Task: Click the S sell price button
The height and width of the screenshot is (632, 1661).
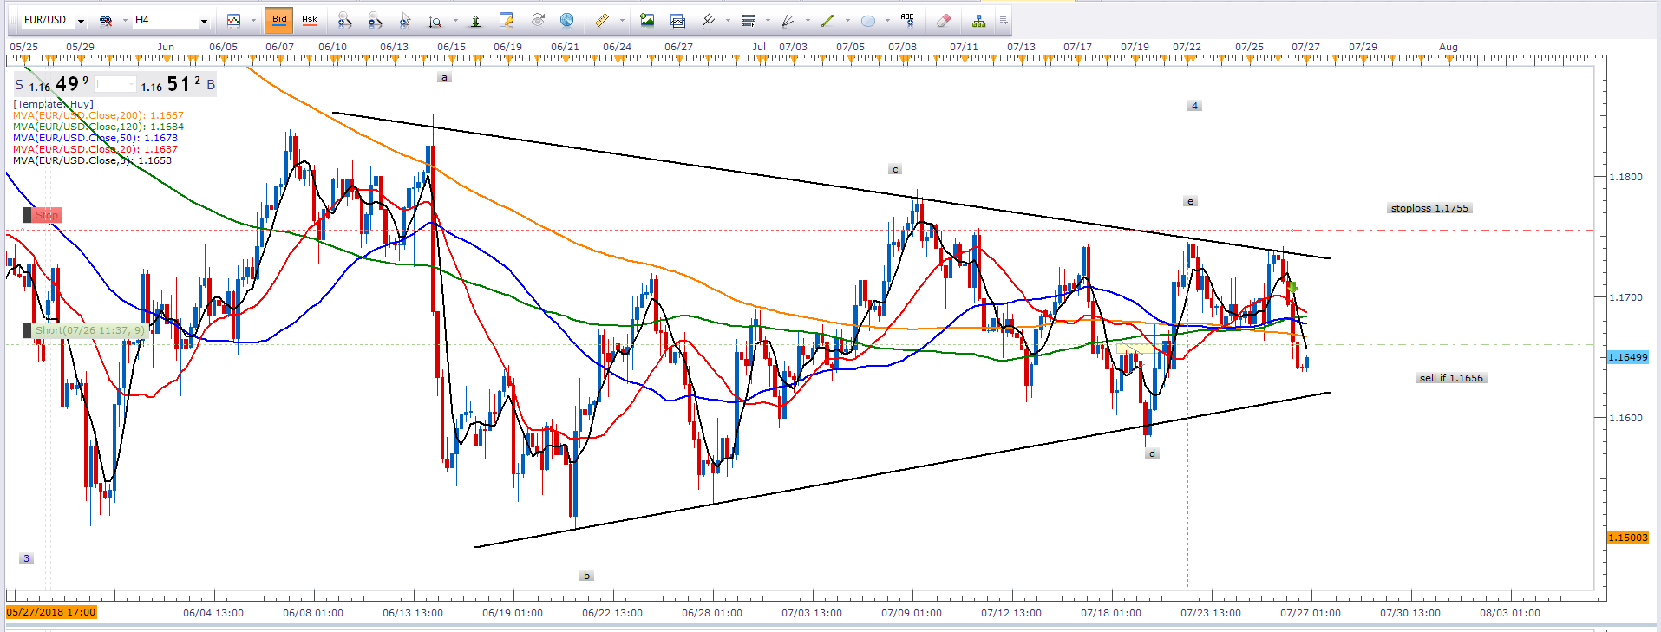Action: click(x=19, y=85)
